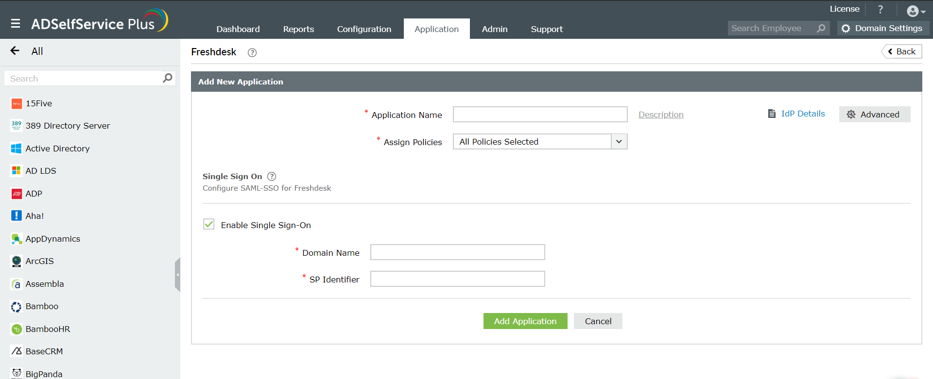This screenshot has height=379, width=933.
Task: Click the help icon next to Freshdesk
Action: (x=252, y=53)
